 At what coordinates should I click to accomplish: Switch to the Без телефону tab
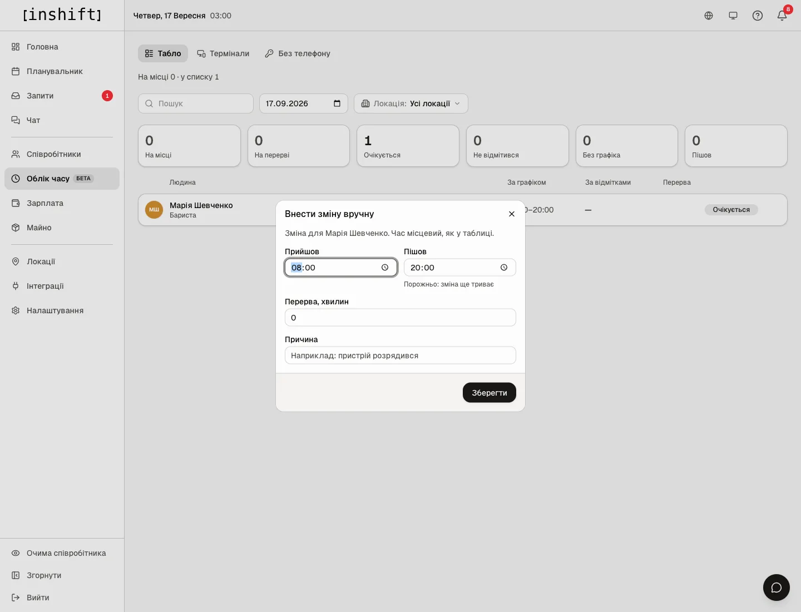click(298, 53)
